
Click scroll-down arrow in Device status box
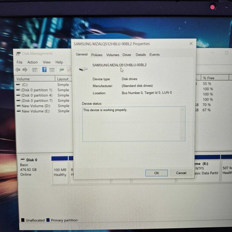(182, 138)
